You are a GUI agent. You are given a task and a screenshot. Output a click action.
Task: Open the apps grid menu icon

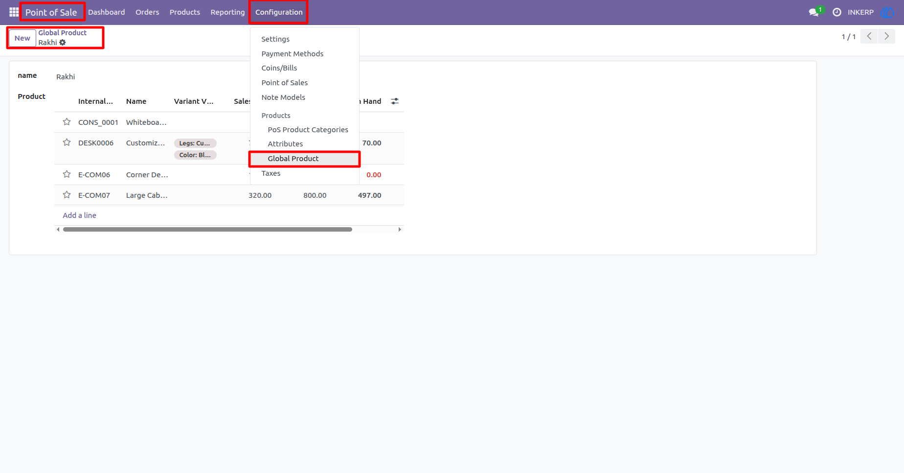coord(14,12)
